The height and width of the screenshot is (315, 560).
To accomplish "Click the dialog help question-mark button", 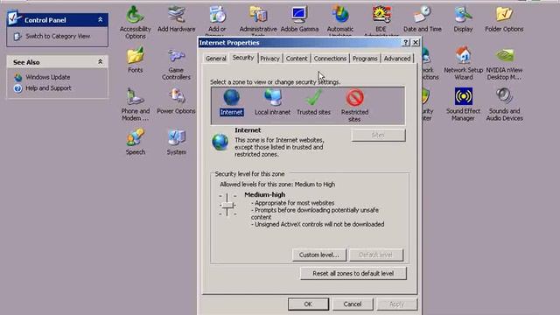I will [406, 43].
